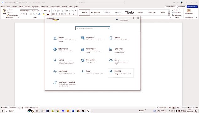Viewport: 199px width, 113px height.
Task: Toggle left text alignment in Word
Action: [x=54, y=14]
